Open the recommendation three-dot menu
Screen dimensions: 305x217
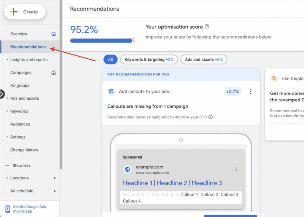(251, 91)
